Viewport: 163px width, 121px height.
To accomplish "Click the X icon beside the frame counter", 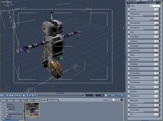I will click(x=106, y=95).
